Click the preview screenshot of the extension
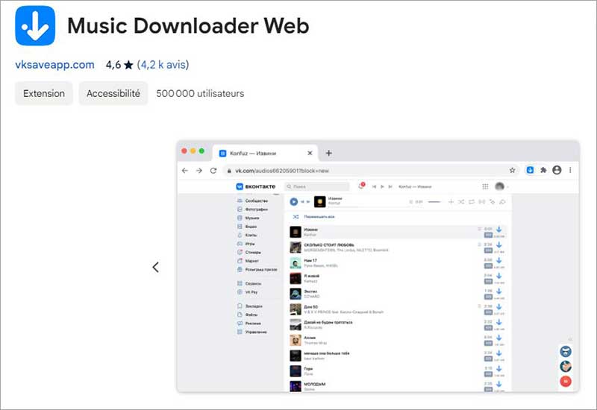The height and width of the screenshot is (410, 597). pyautogui.click(x=378, y=266)
